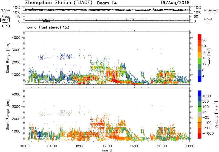Click the bright blue top Velocity colorbar segment
The image size is (219, 152).
click(200, 93)
